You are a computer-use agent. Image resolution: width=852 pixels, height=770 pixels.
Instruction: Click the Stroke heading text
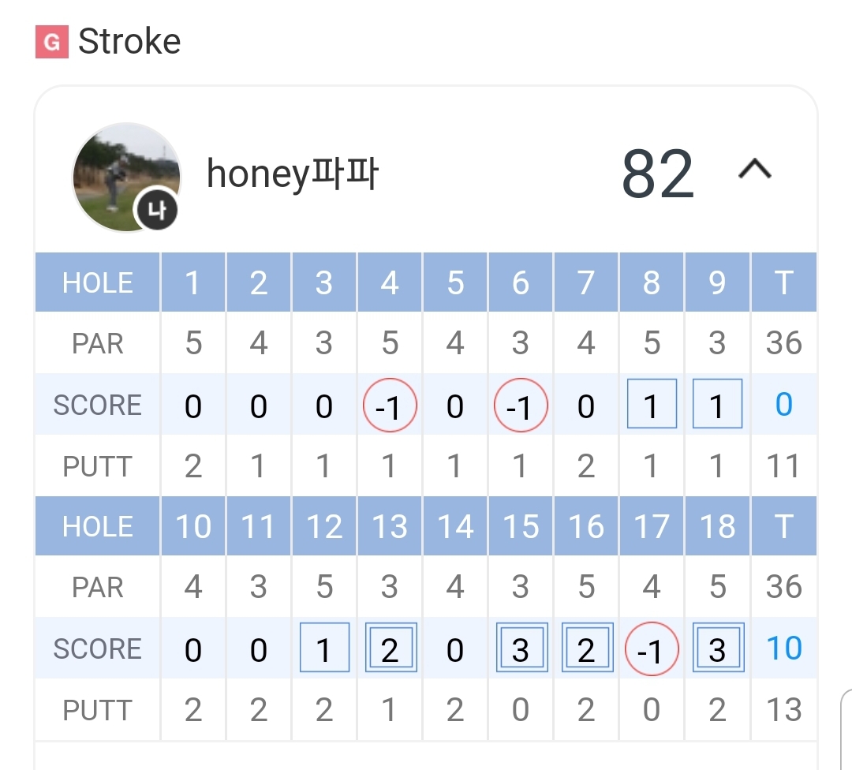pyautogui.click(x=129, y=42)
